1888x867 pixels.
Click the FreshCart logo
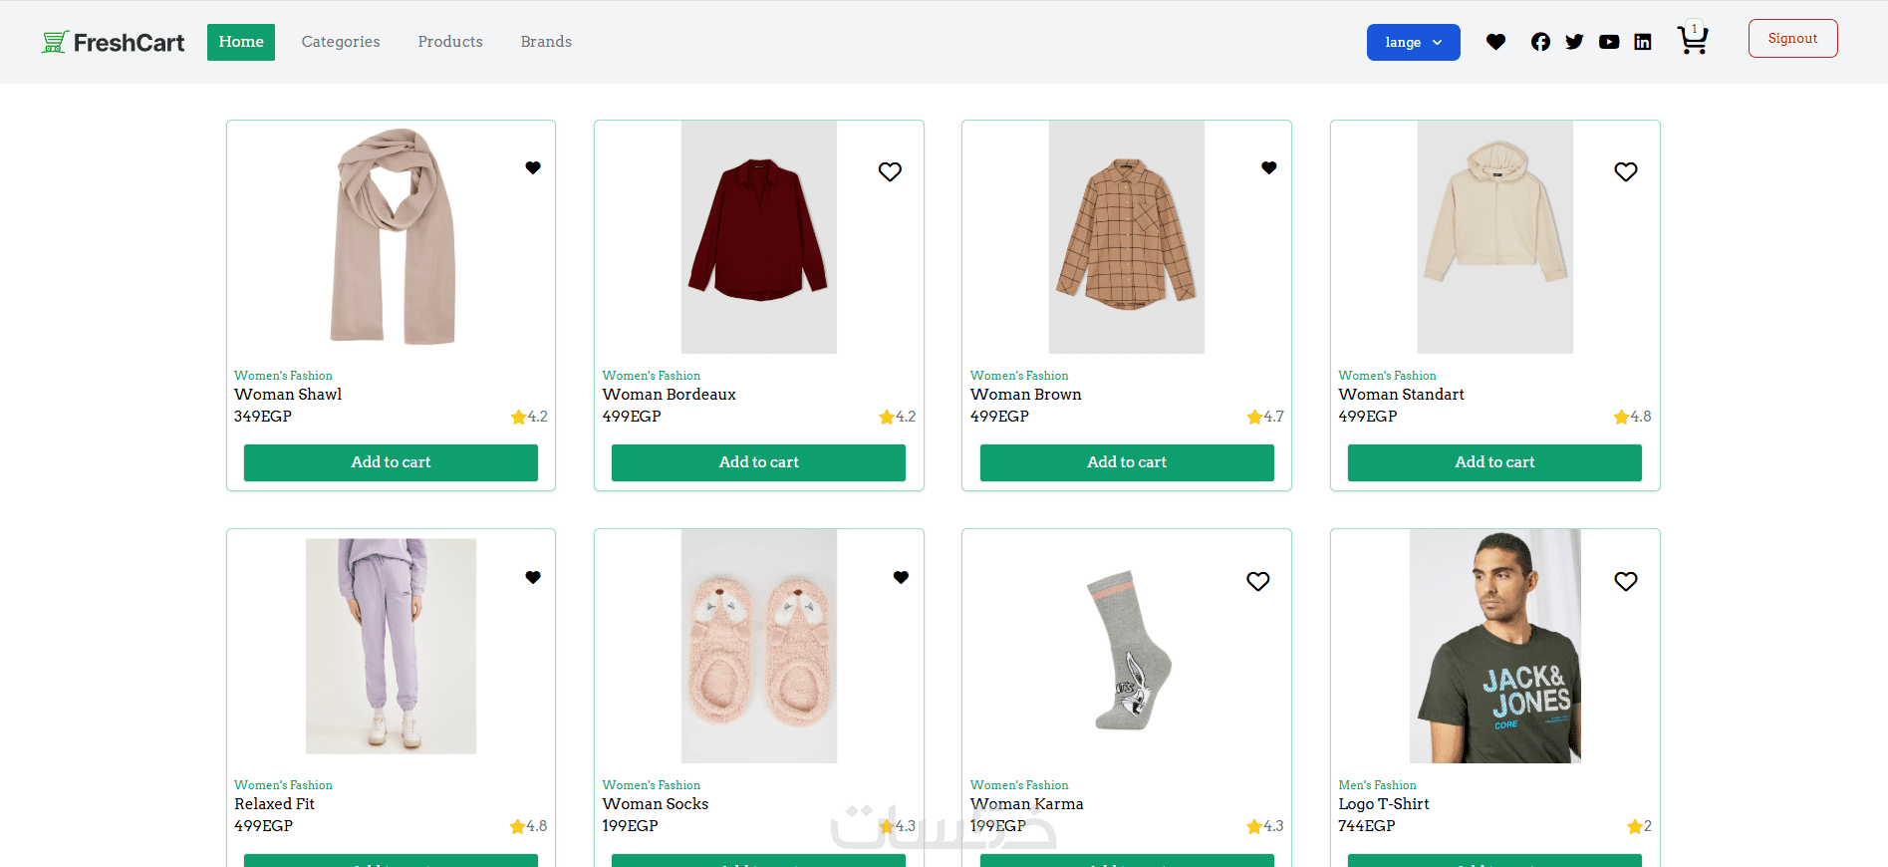(114, 42)
